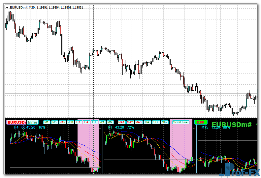This screenshot has width=261, height=178.
Task: Expand the EURUSDm# chart title arrow
Action: coord(7,7)
